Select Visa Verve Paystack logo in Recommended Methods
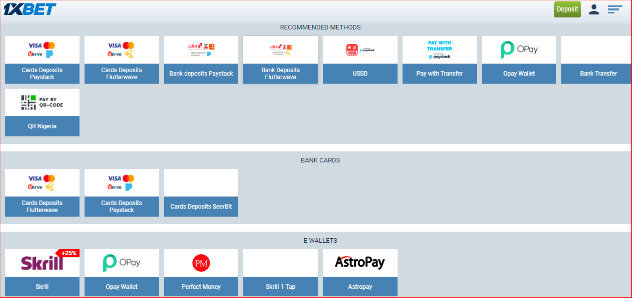The width and height of the screenshot is (632, 298). click(42, 50)
